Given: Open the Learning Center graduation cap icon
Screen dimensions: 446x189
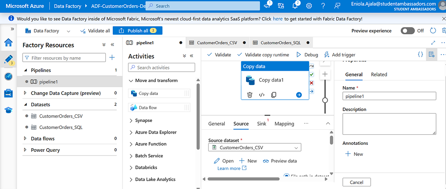Looking at the screenshot, I should [x=8, y=110].
